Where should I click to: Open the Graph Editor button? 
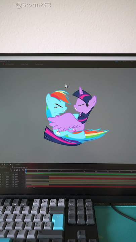[x=23, y=170]
